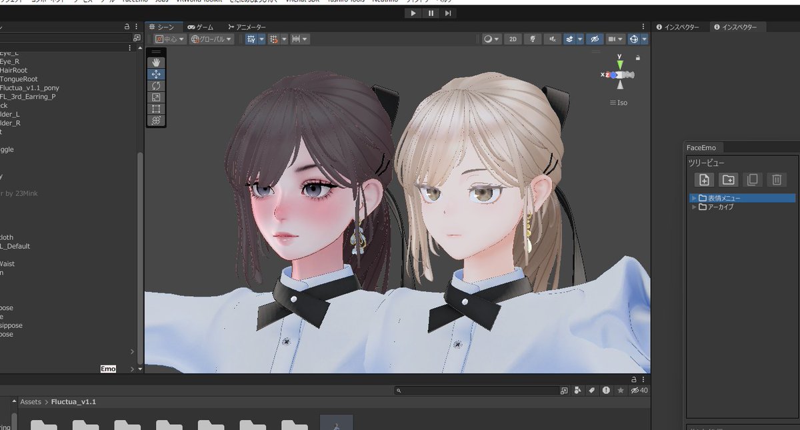
Task: Toggle favorites star in Project window
Action: coord(621,390)
